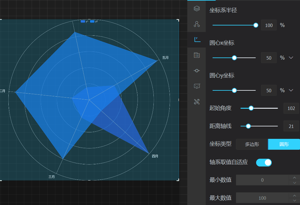Open the unit dropdown for 圆心y坐标
Screen dimensions: 300x205
[291, 90]
